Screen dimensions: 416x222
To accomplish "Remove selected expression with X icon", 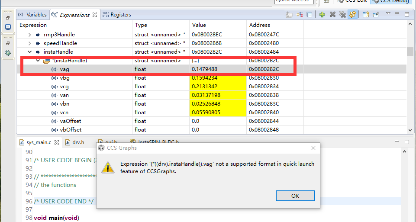I will pos(332,15).
